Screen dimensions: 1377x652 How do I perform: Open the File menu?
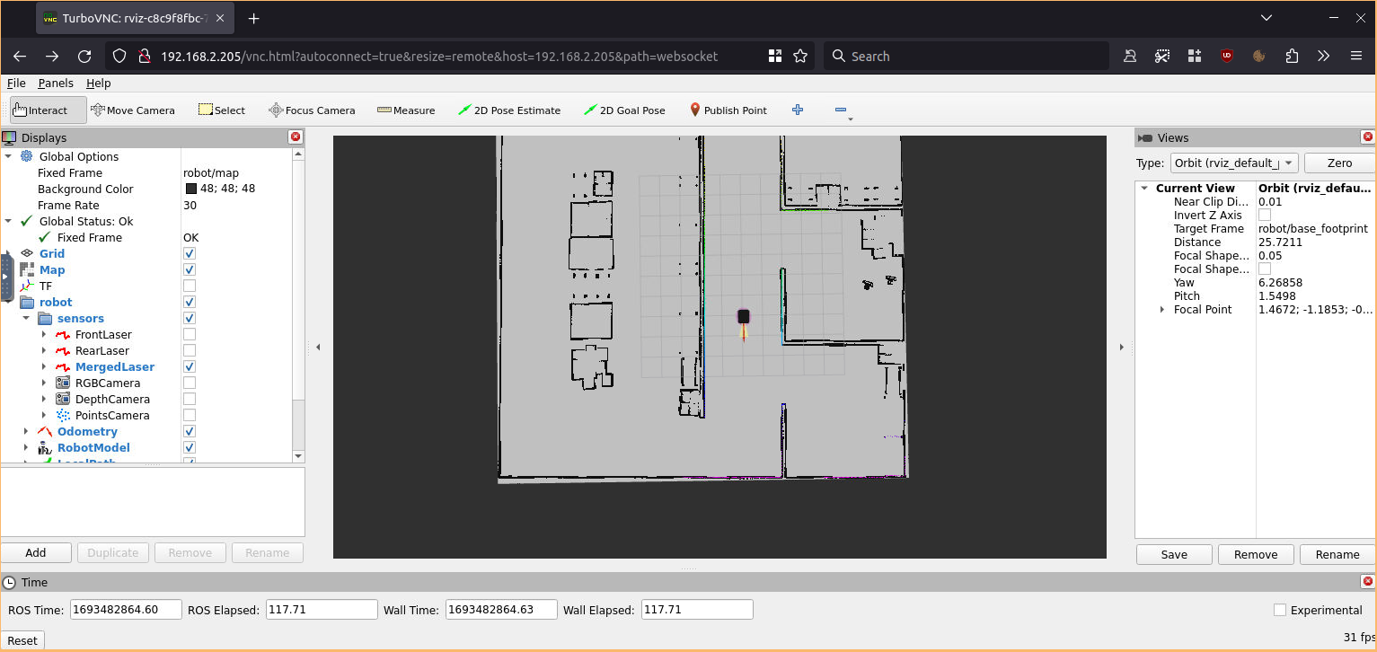[x=16, y=83]
